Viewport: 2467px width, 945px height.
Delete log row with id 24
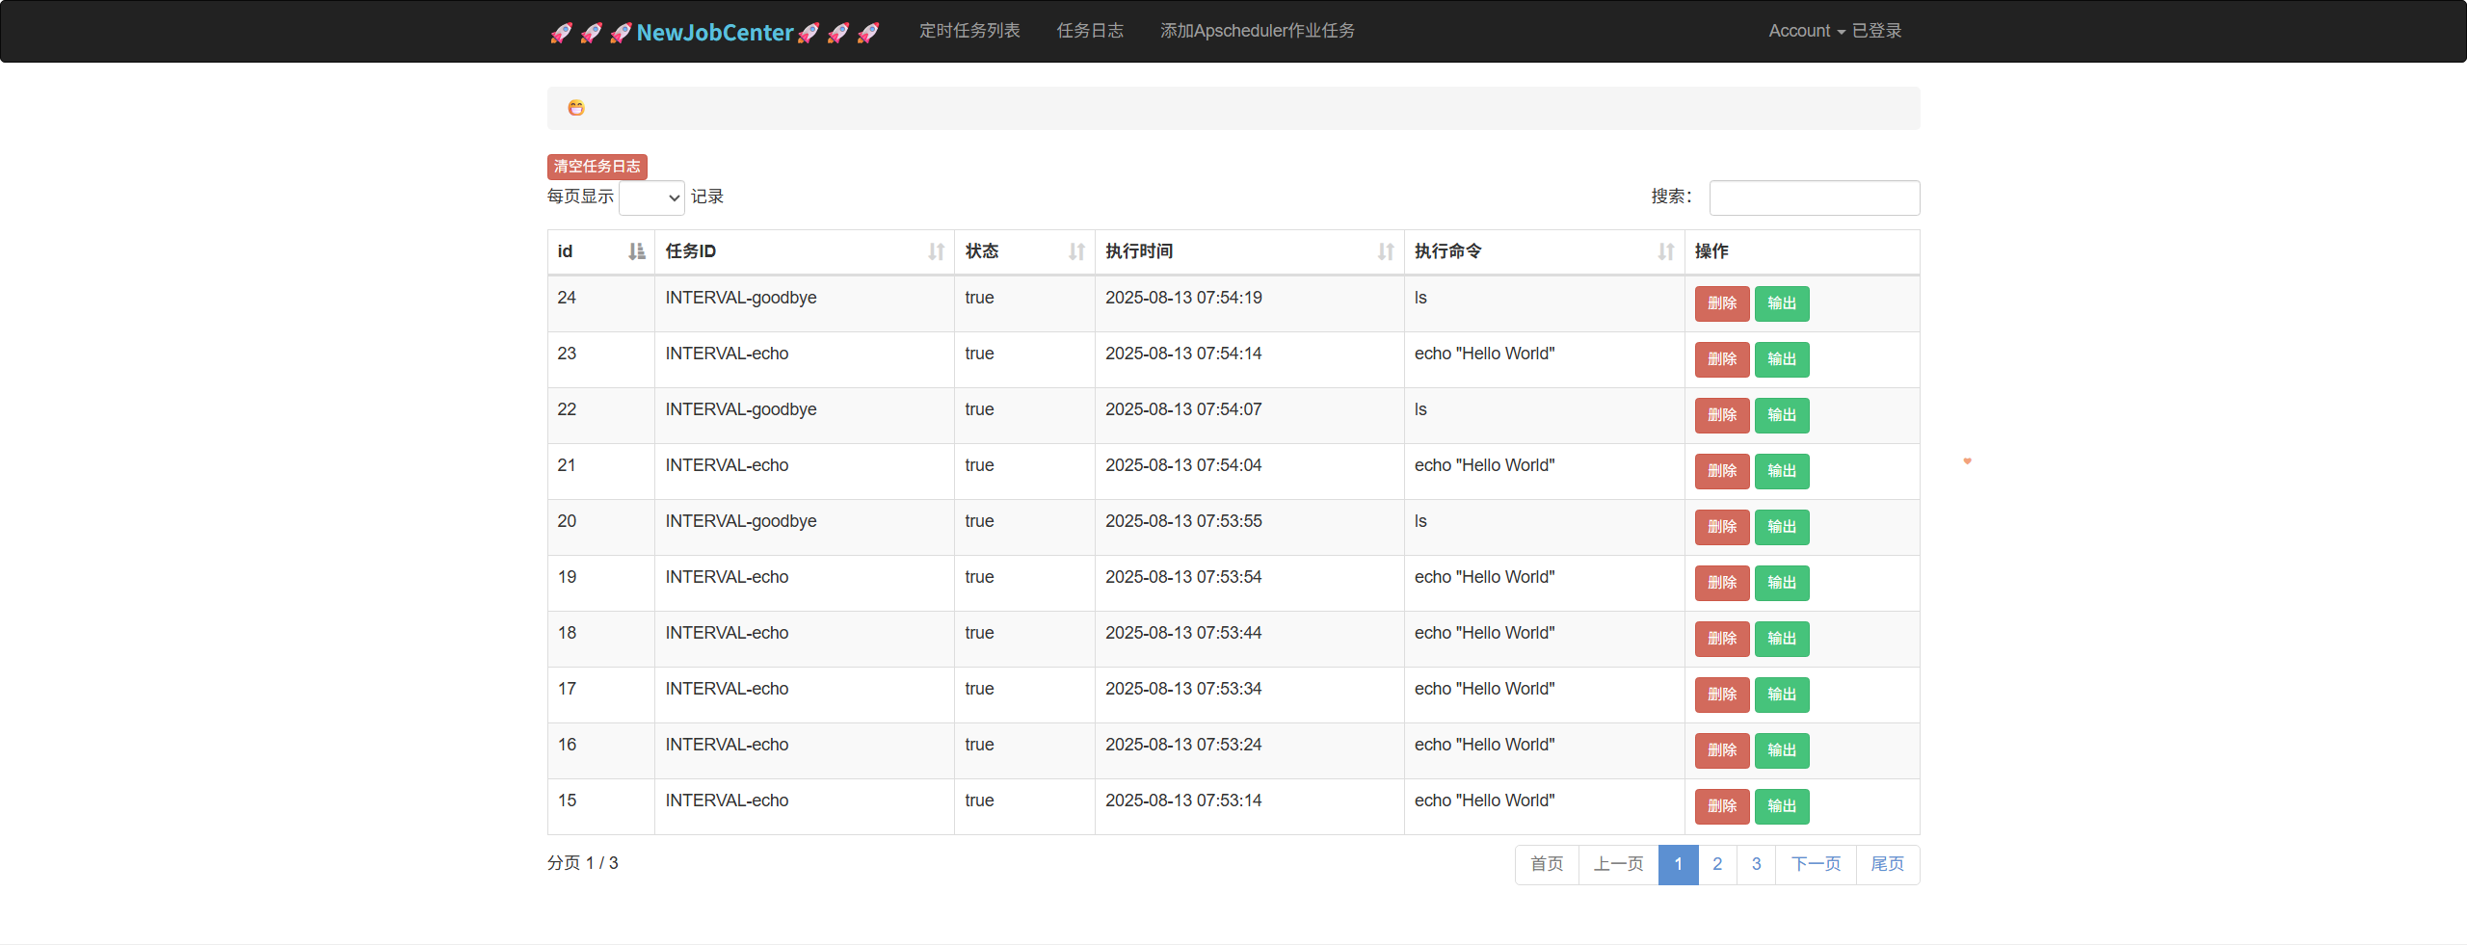pyautogui.click(x=1722, y=303)
